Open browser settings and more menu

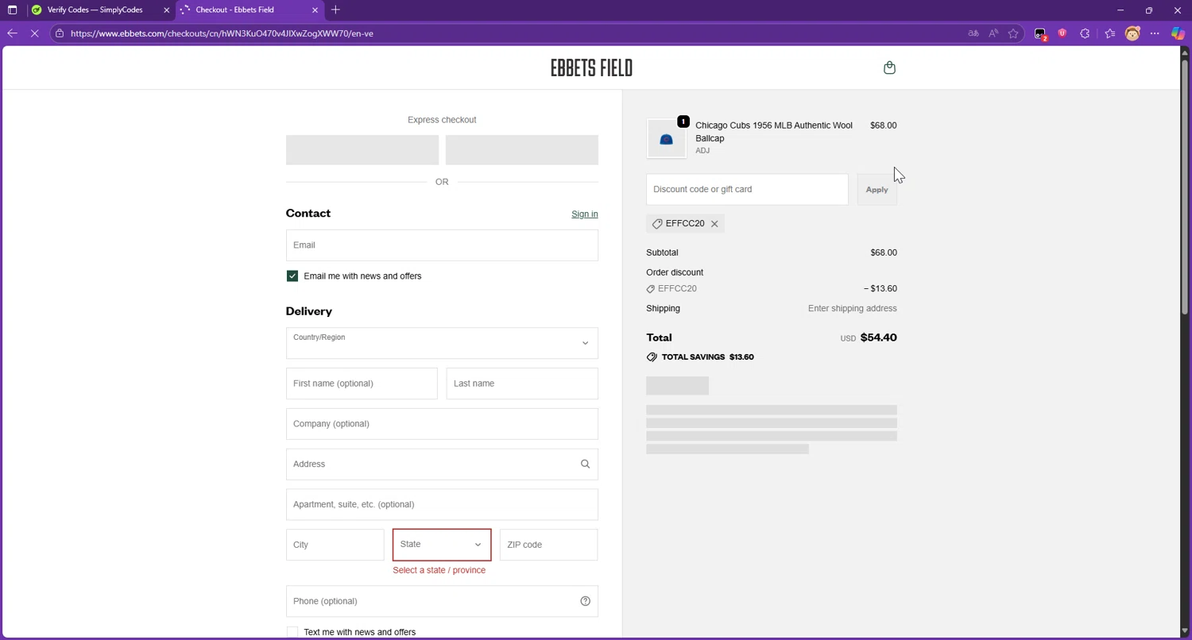click(x=1155, y=33)
